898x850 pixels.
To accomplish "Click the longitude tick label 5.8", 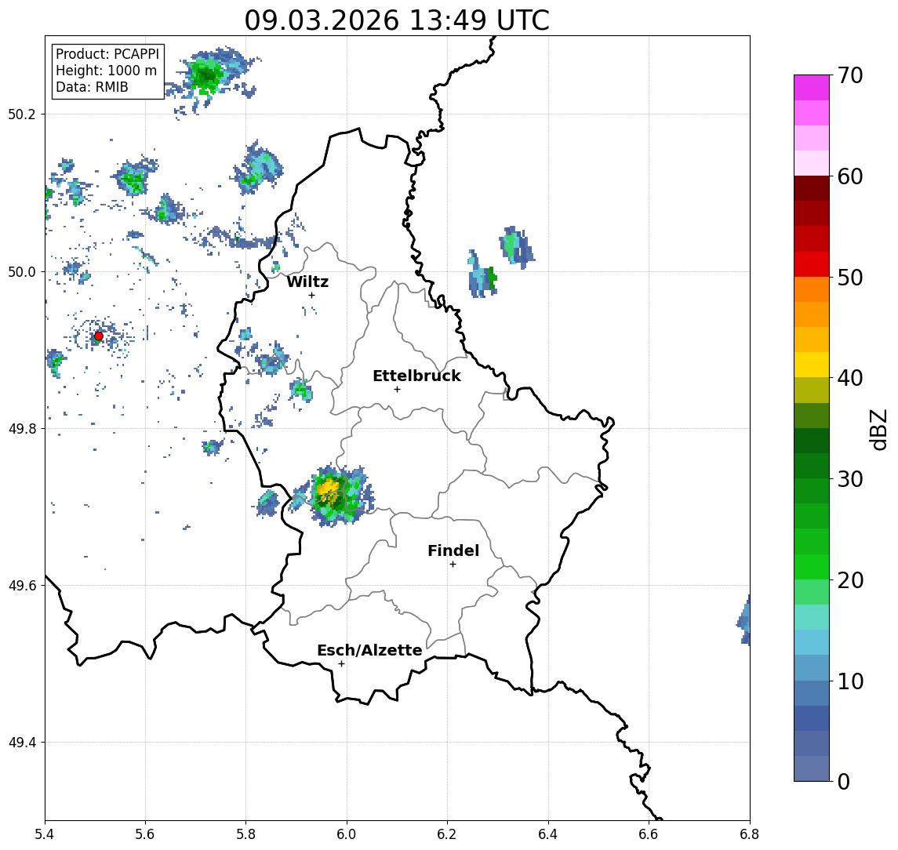I will click(x=245, y=834).
